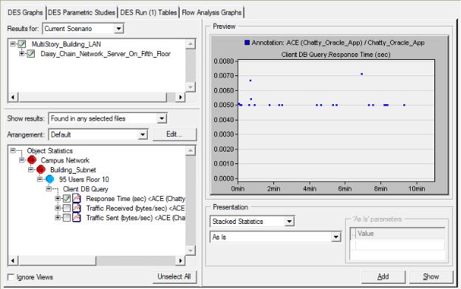Open the Stacked Statistics dropdown
461x289 pixels.
pyautogui.click(x=290, y=222)
